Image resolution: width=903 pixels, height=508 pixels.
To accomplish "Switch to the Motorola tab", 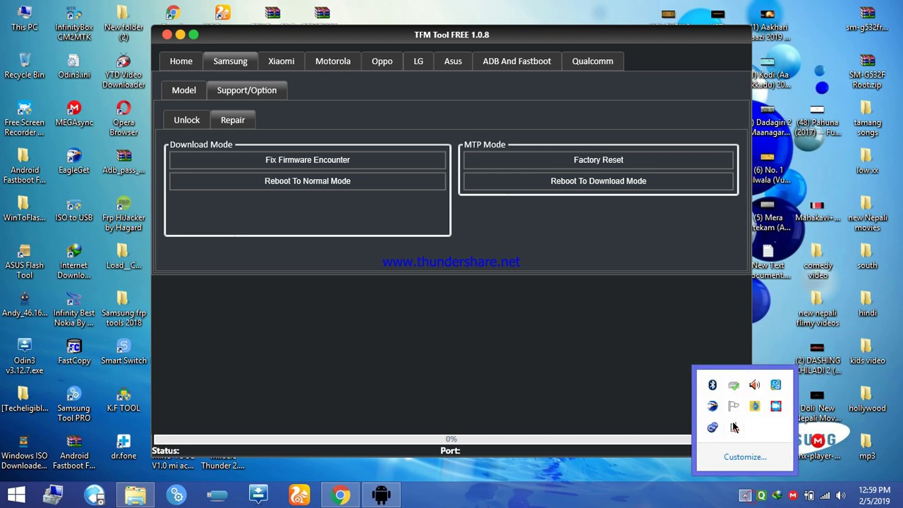I will point(333,61).
